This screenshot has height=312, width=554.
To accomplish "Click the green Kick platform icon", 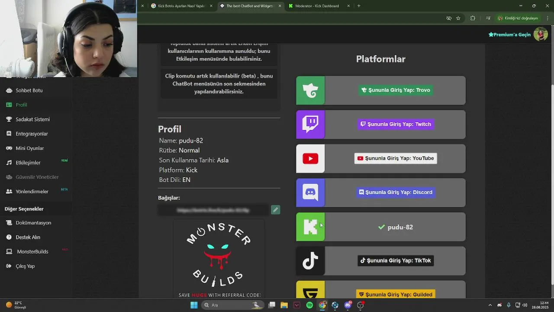I will tap(310, 227).
